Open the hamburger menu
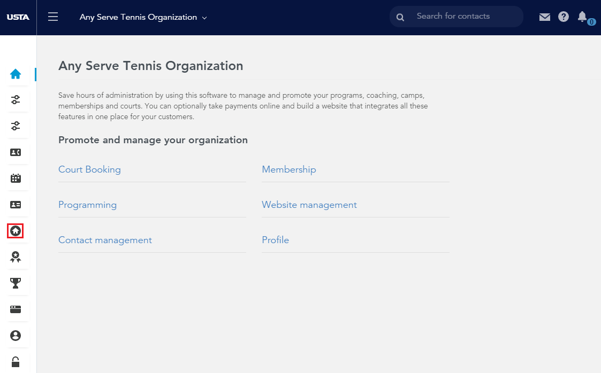601x373 pixels. [x=53, y=17]
